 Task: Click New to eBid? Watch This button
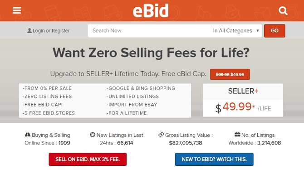[x=214, y=159]
